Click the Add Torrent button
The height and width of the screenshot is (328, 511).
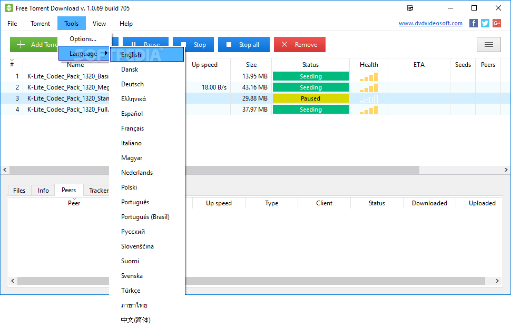click(x=34, y=45)
